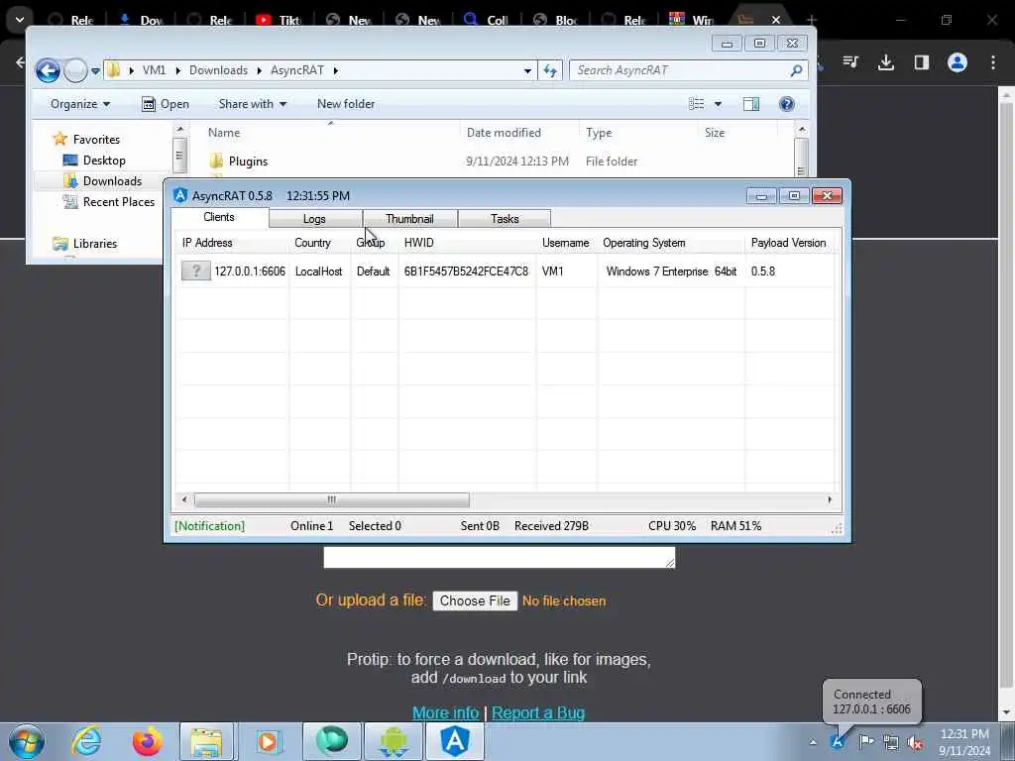Click the browser profile avatar icon
The image size is (1015, 761).
coord(957,62)
